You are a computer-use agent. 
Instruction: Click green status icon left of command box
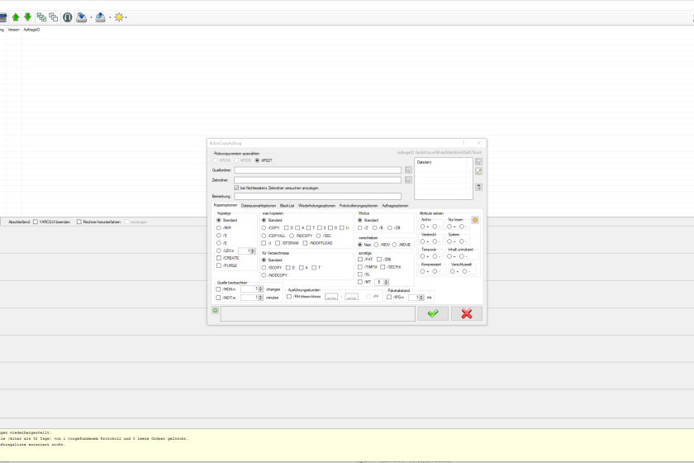tap(215, 310)
